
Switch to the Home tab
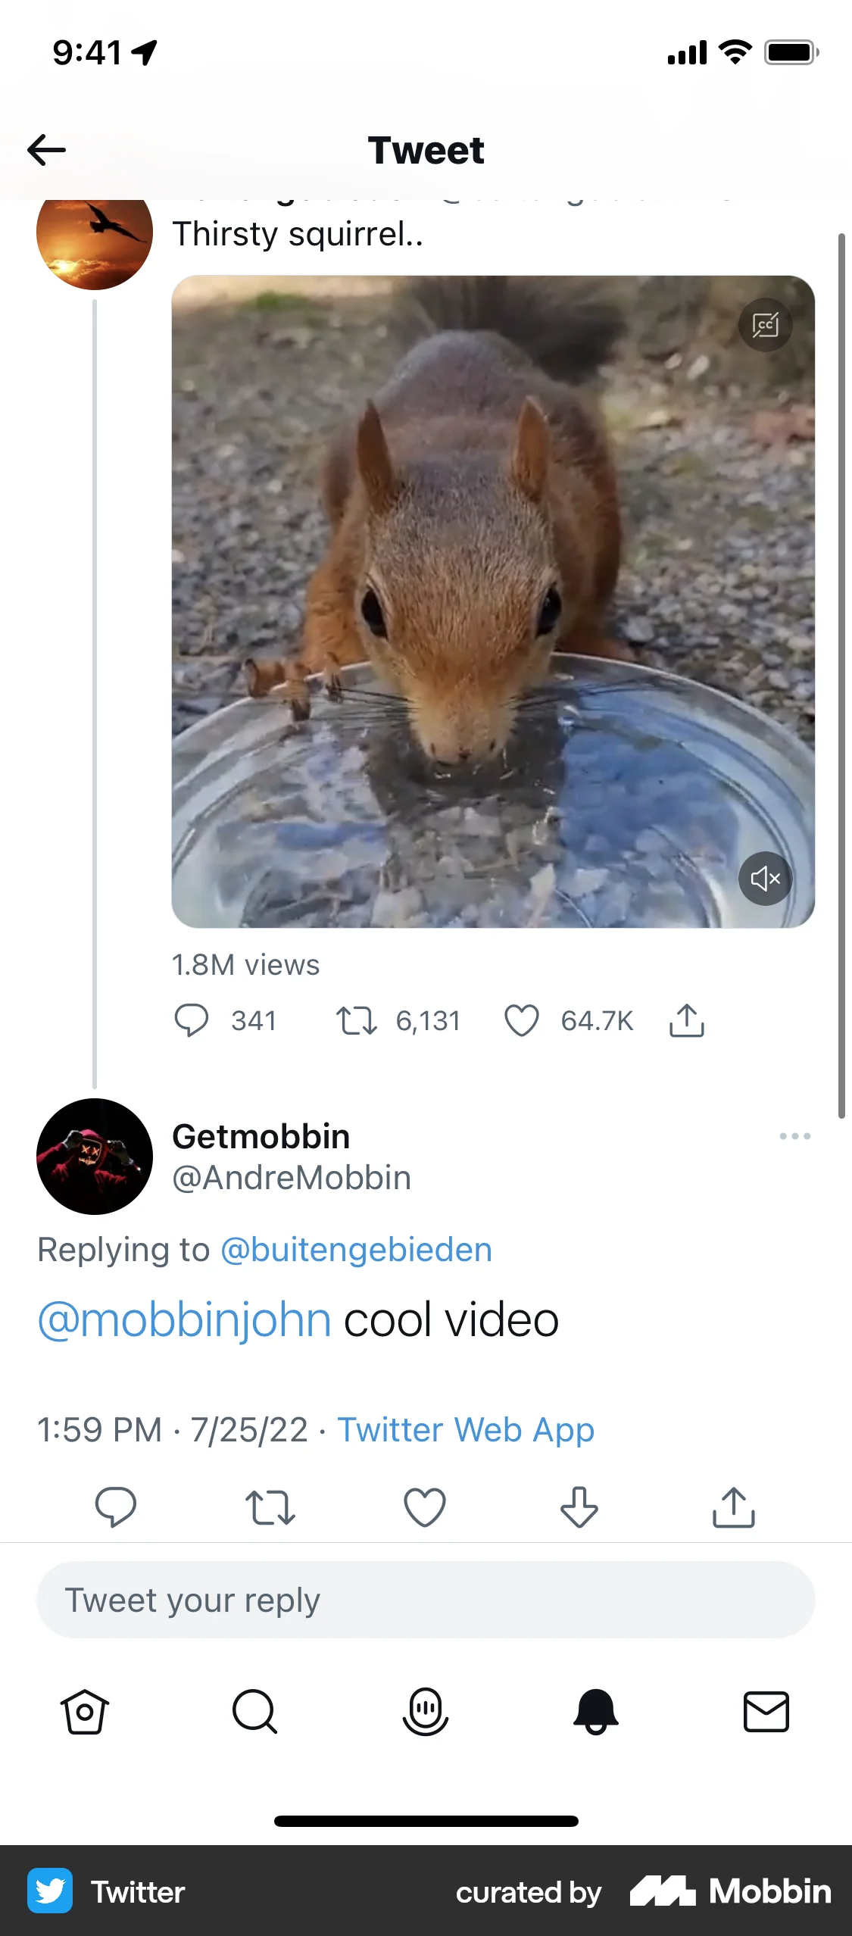pos(85,1712)
